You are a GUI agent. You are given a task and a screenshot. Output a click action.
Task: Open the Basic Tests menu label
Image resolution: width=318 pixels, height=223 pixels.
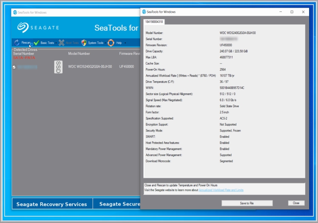(x=47, y=43)
